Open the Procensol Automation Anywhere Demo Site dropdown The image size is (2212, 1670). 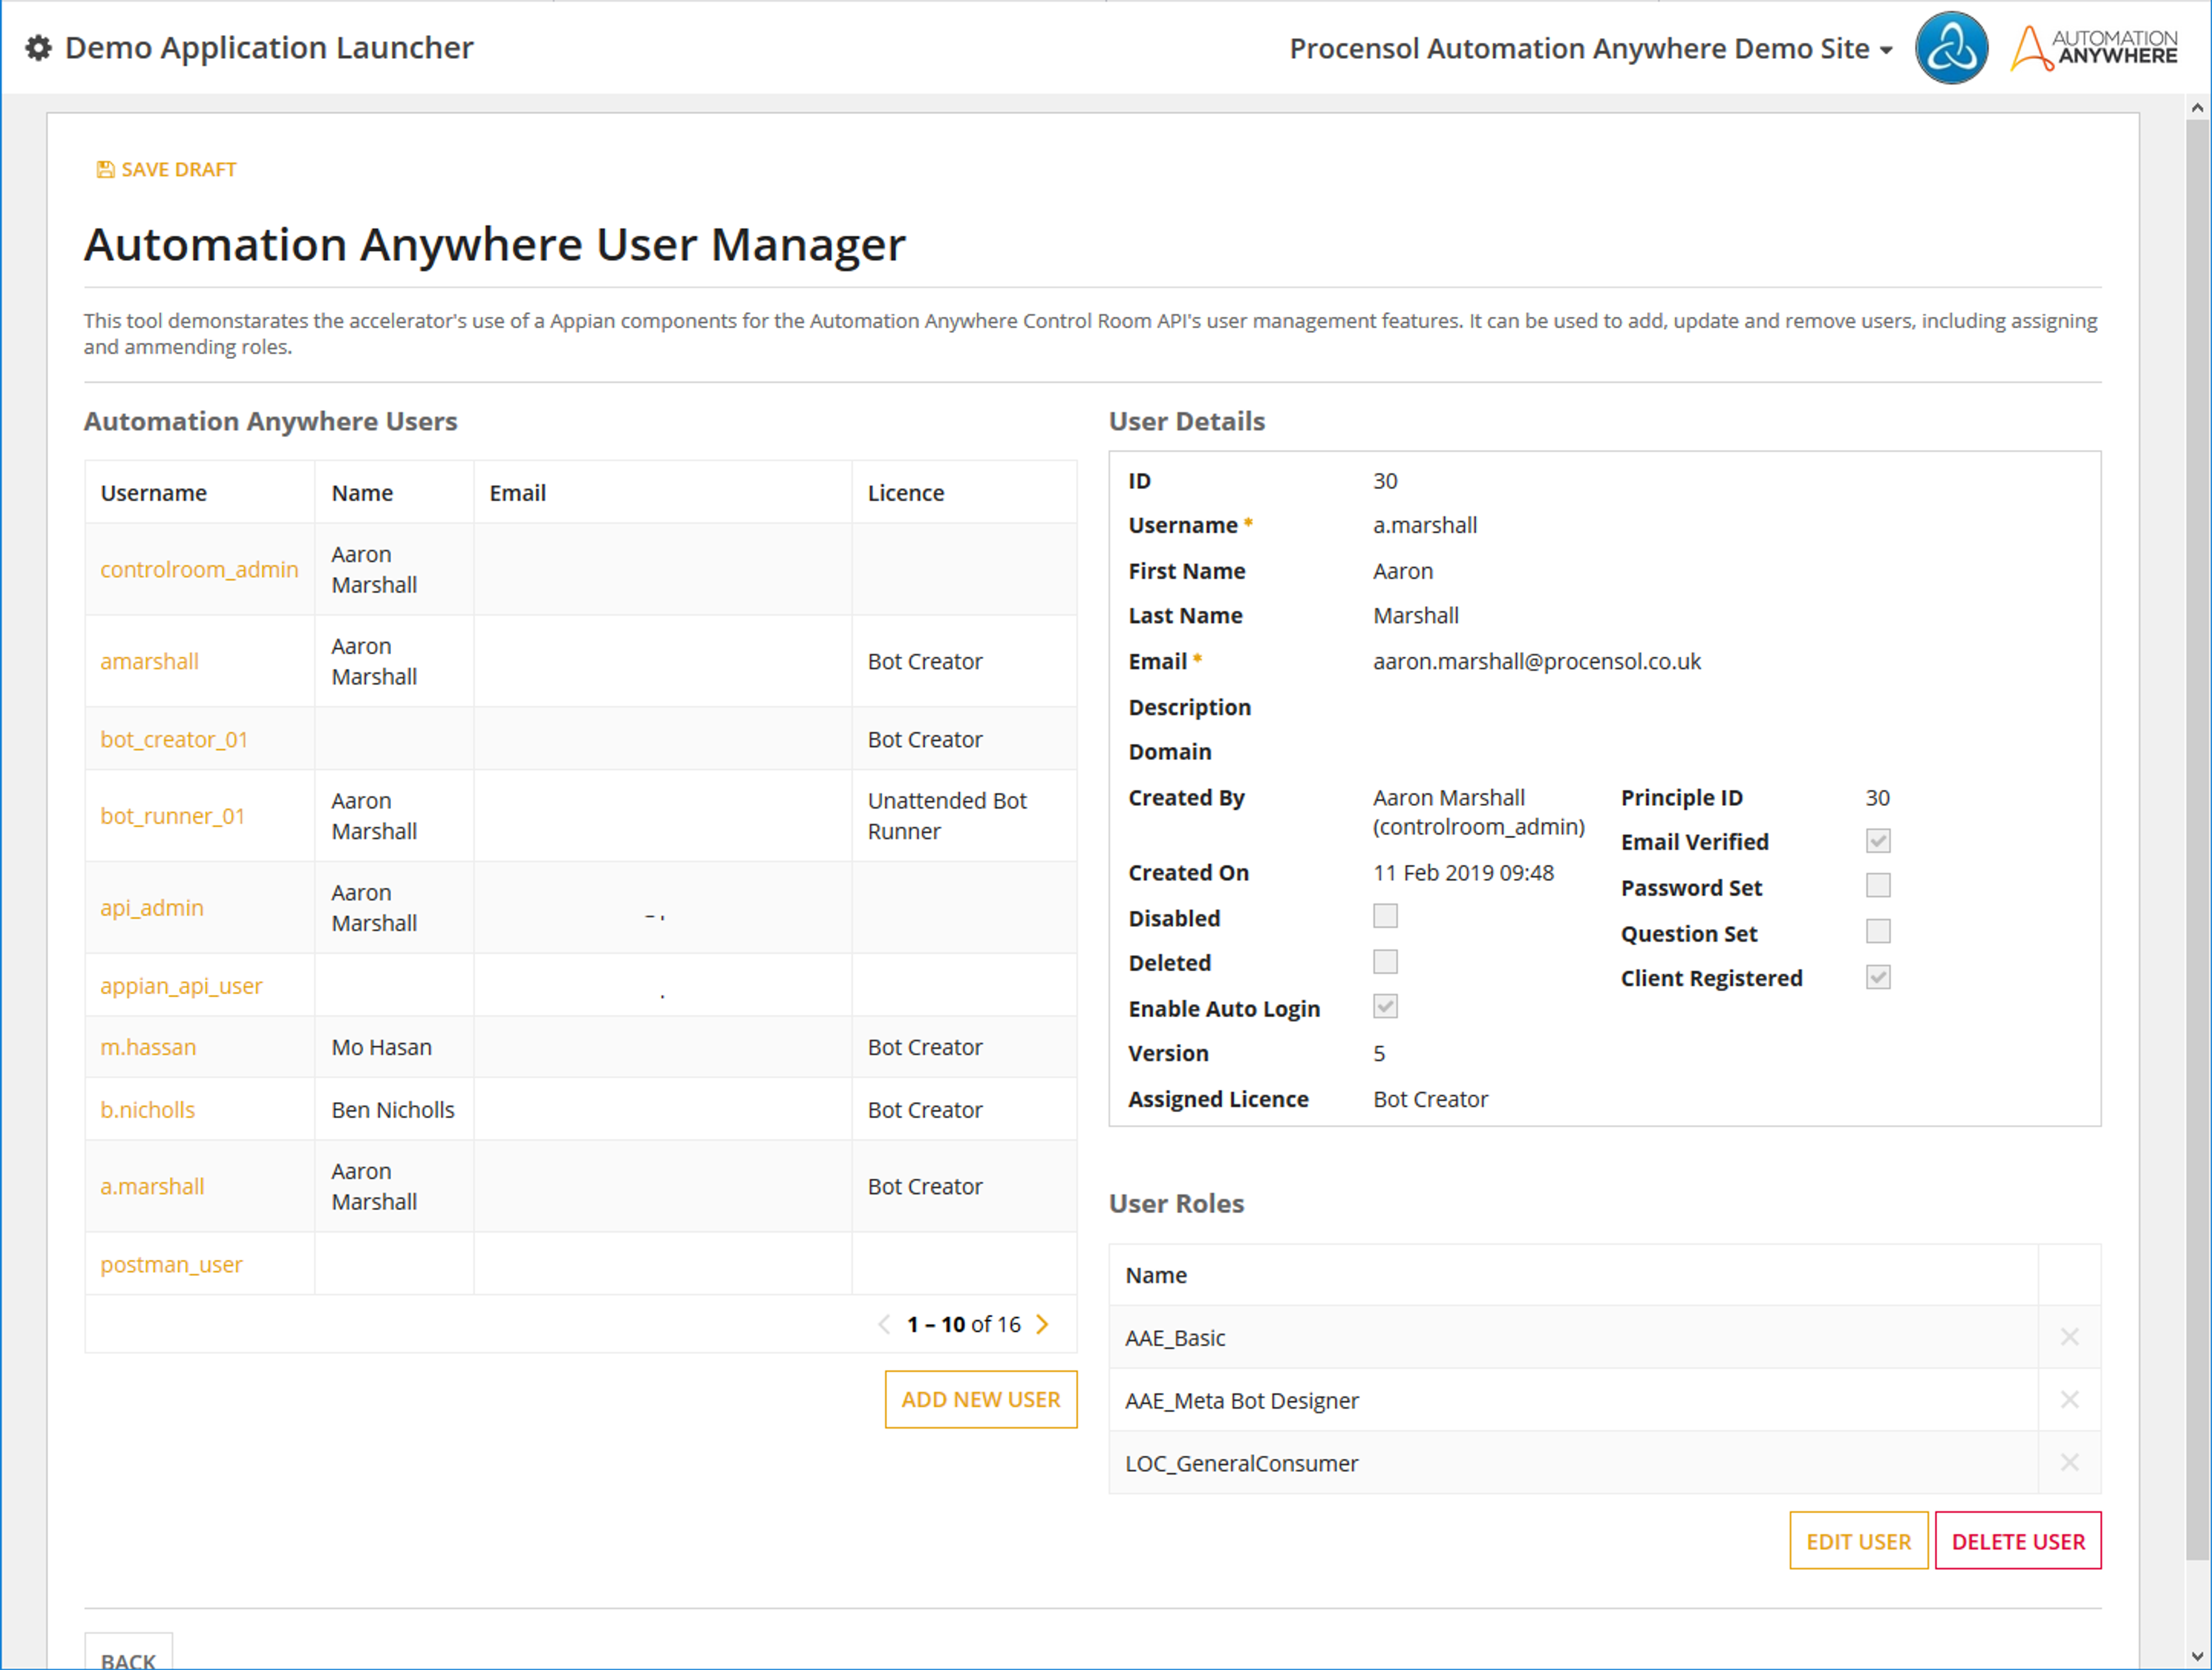[1591, 48]
